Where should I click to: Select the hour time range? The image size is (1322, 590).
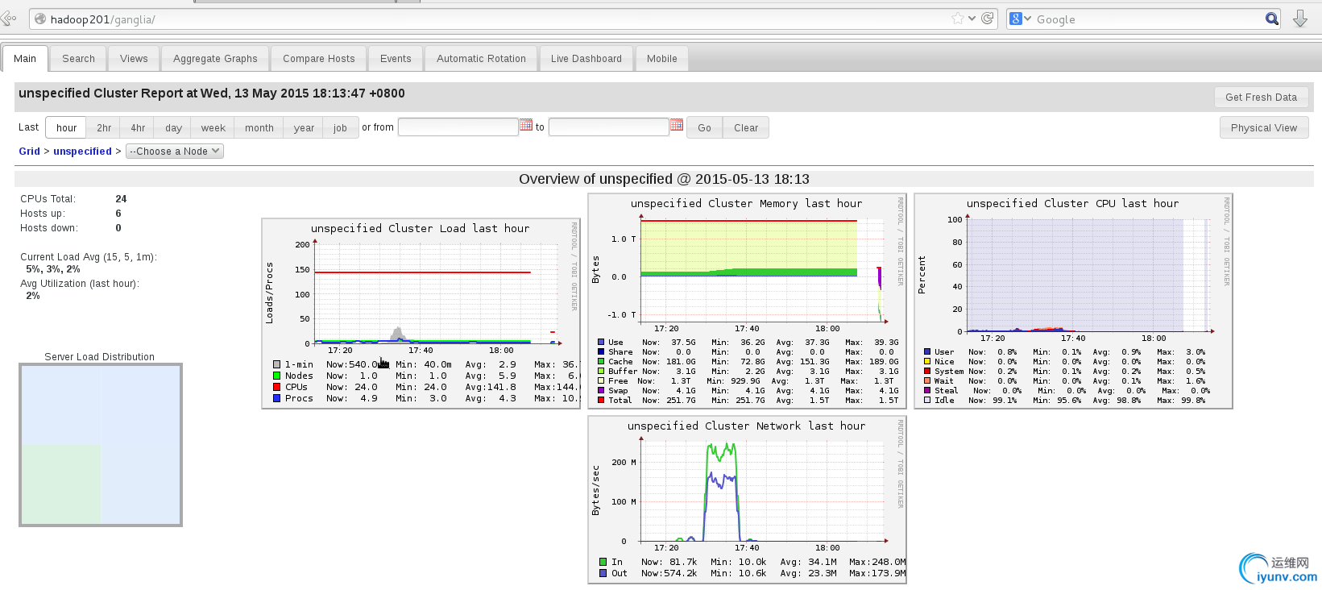point(66,127)
